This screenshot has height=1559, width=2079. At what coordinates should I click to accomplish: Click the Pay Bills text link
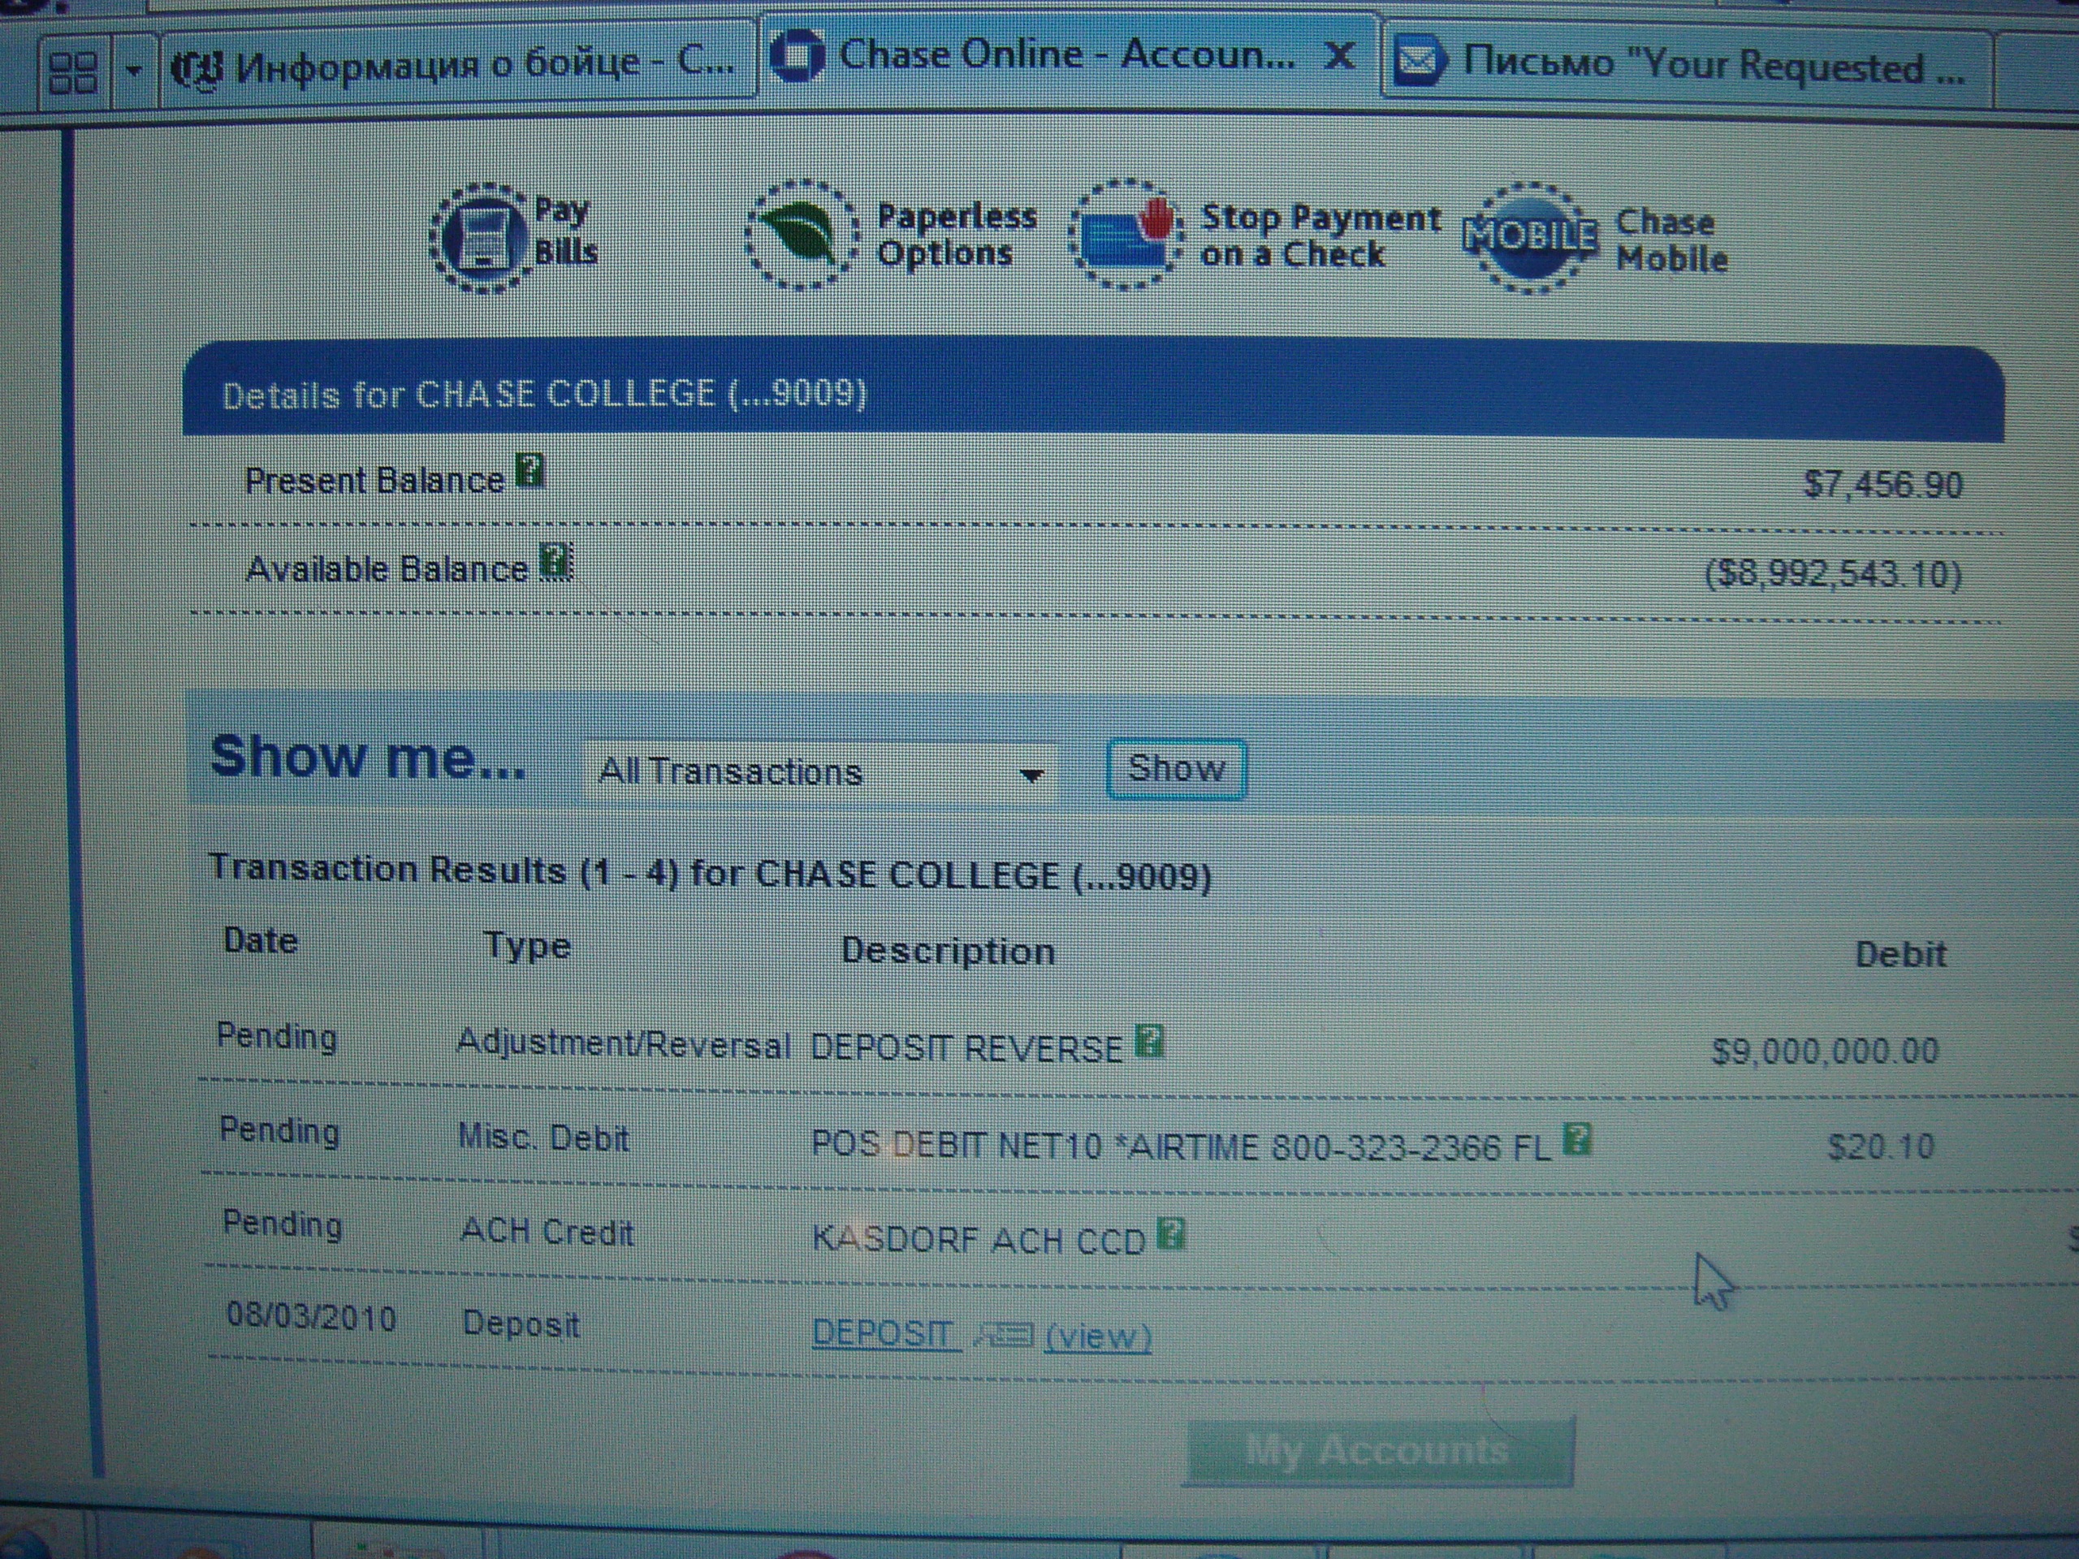tap(566, 231)
